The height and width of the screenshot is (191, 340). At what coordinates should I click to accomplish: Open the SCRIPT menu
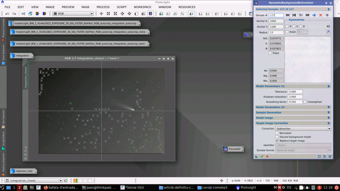tap(122, 7)
